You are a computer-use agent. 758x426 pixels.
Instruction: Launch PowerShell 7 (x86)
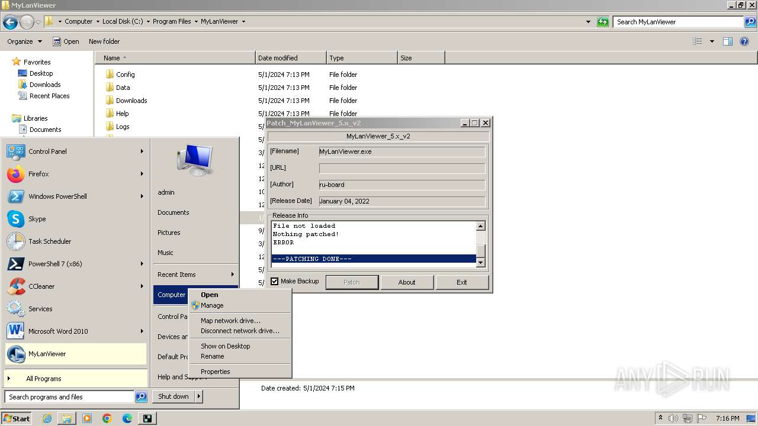pos(76,264)
